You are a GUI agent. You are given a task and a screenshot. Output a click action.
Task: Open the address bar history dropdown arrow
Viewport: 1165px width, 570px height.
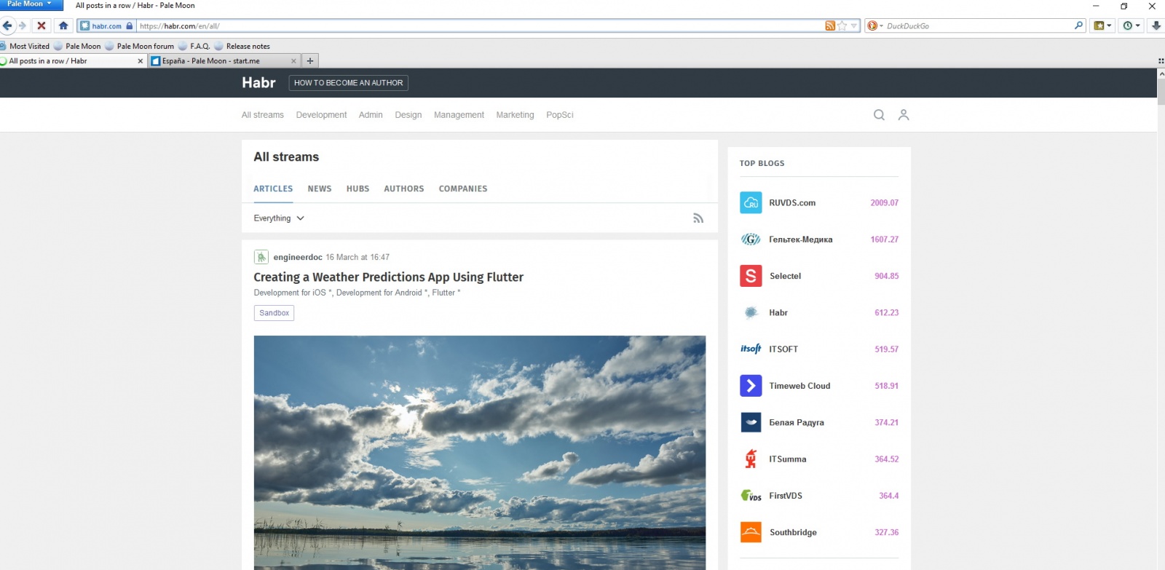tap(854, 26)
